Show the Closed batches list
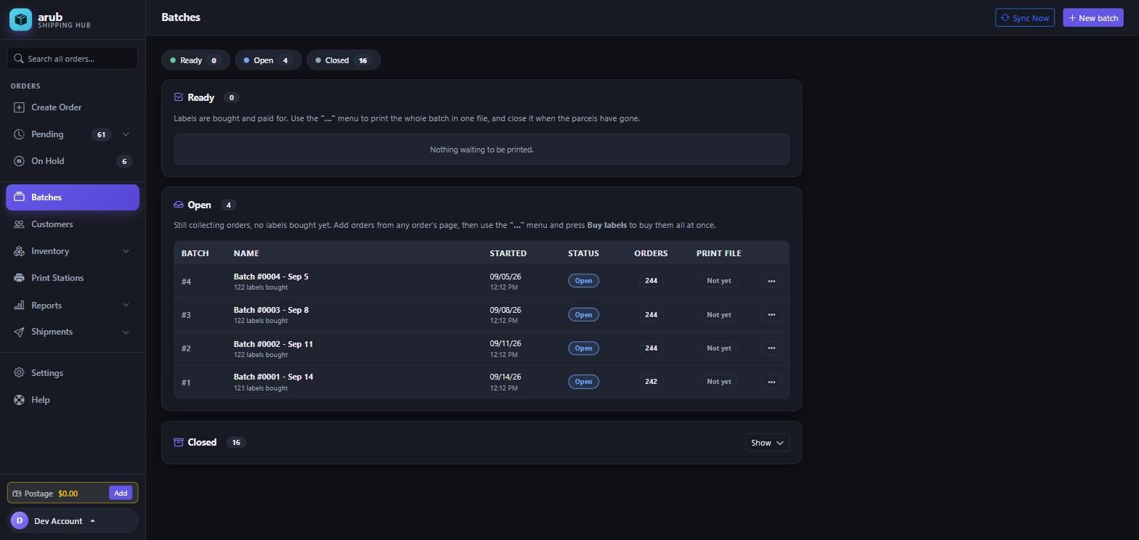Viewport: 1139px width, 540px height. point(767,443)
